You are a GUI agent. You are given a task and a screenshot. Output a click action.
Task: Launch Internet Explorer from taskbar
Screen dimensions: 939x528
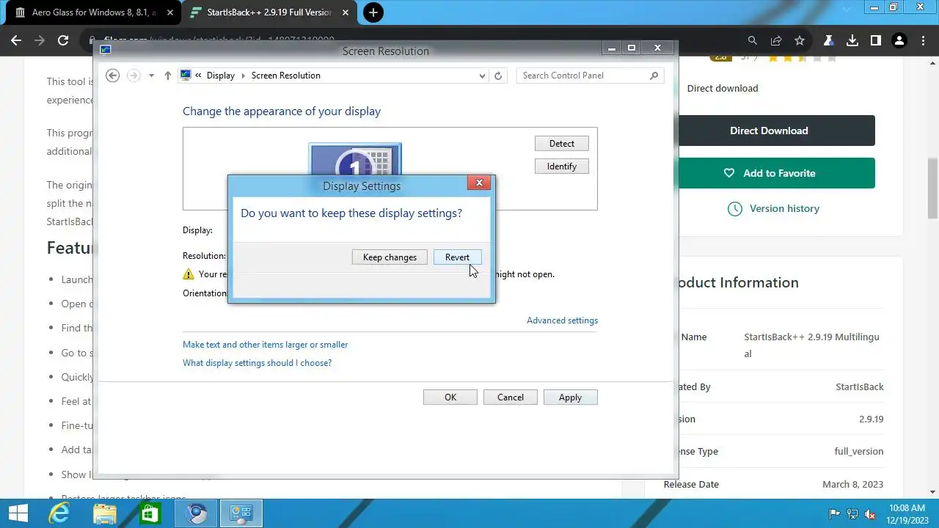tap(59, 513)
